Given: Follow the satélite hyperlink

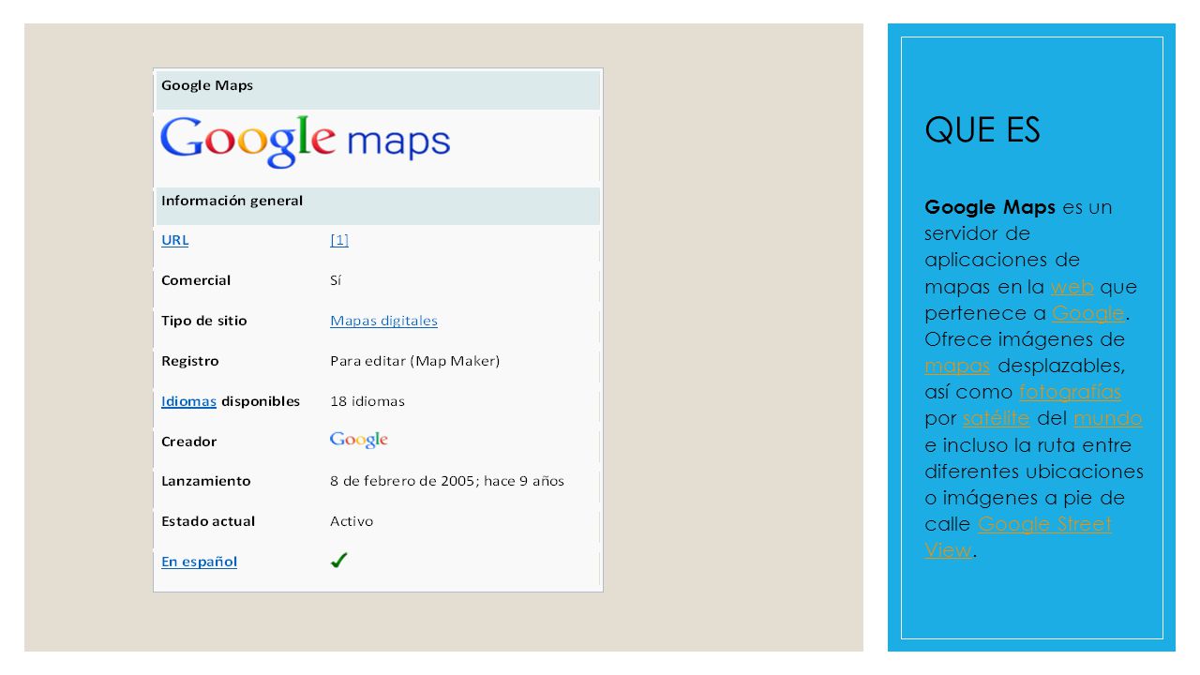Looking at the screenshot, I should pos(996,418).
